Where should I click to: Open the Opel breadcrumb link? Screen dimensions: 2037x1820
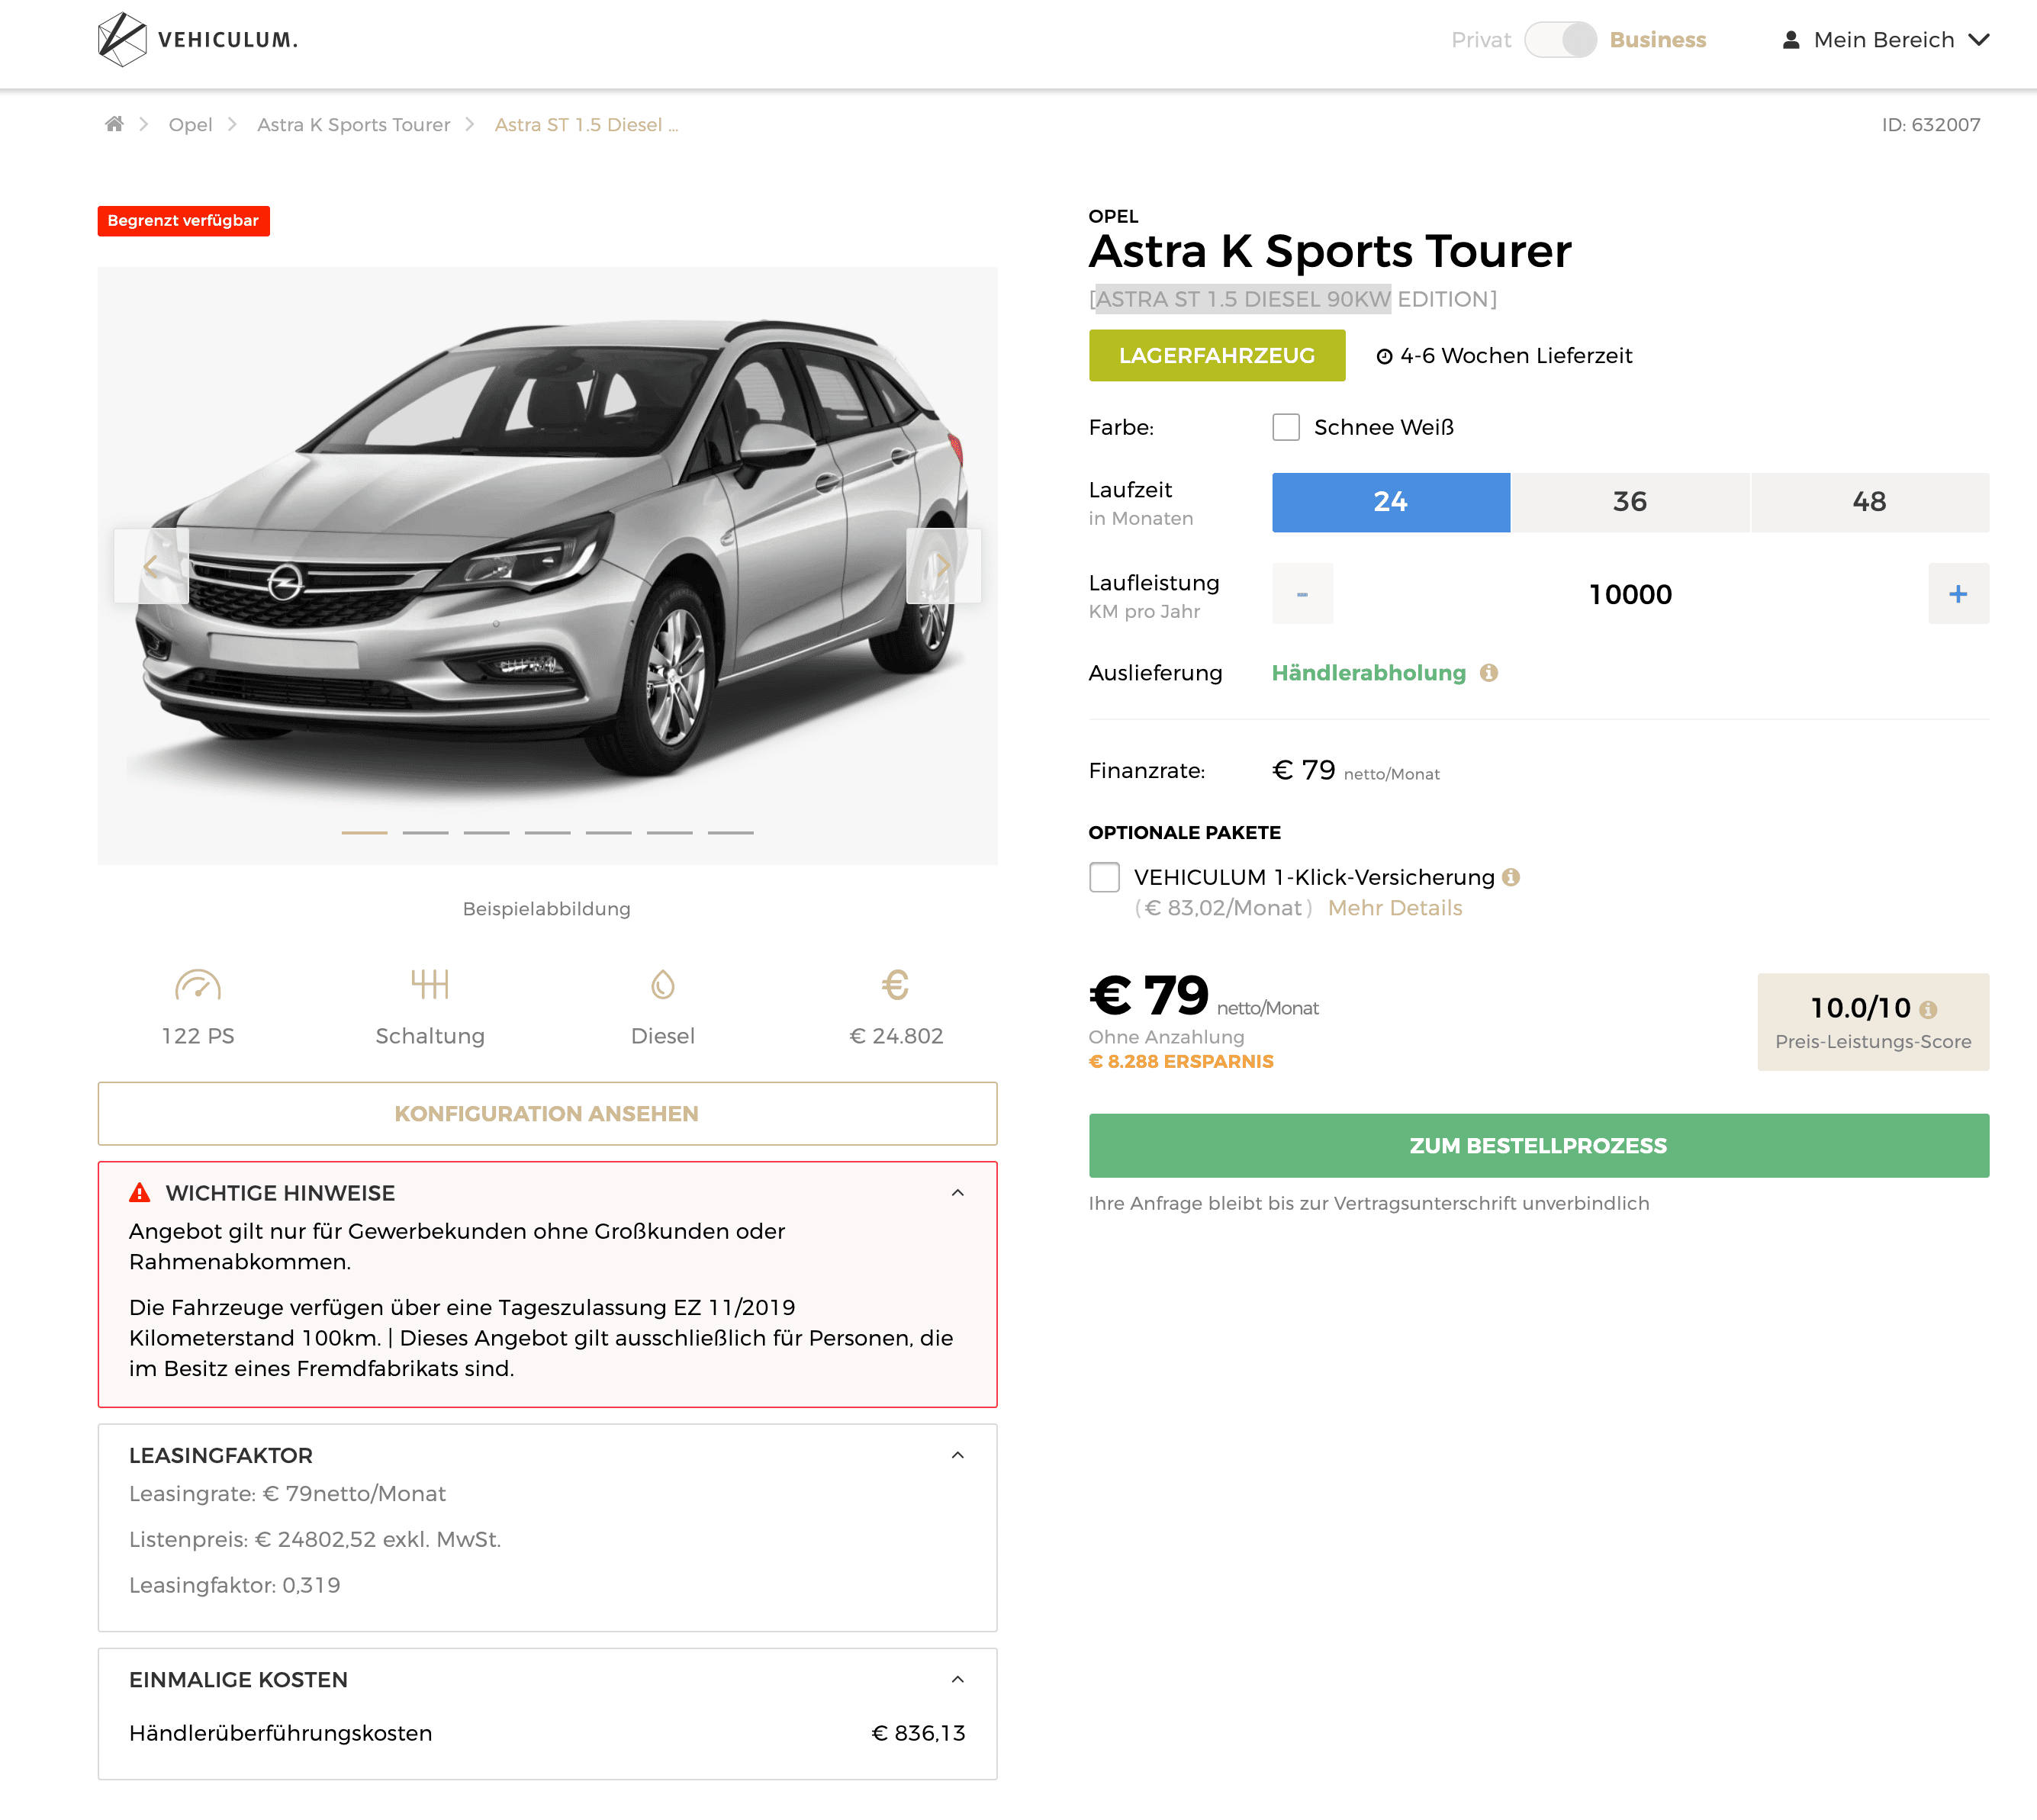tap(190, 124)
